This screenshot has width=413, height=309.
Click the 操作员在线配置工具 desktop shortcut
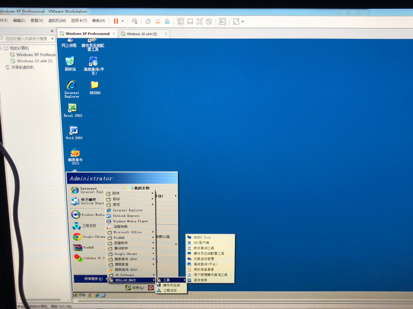[x=93, y=45]
